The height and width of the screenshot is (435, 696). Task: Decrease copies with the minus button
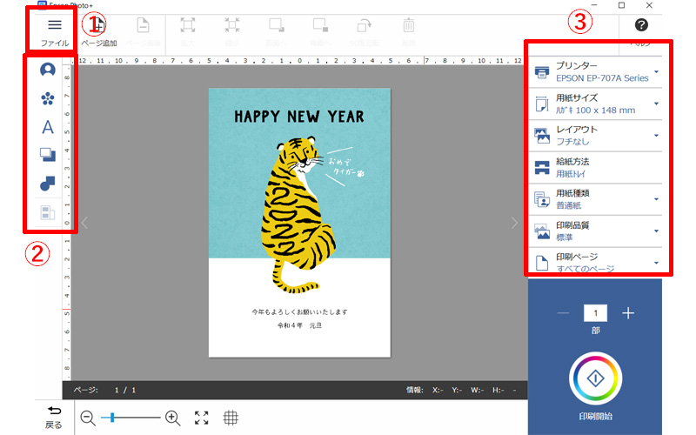tap(563, 313)
